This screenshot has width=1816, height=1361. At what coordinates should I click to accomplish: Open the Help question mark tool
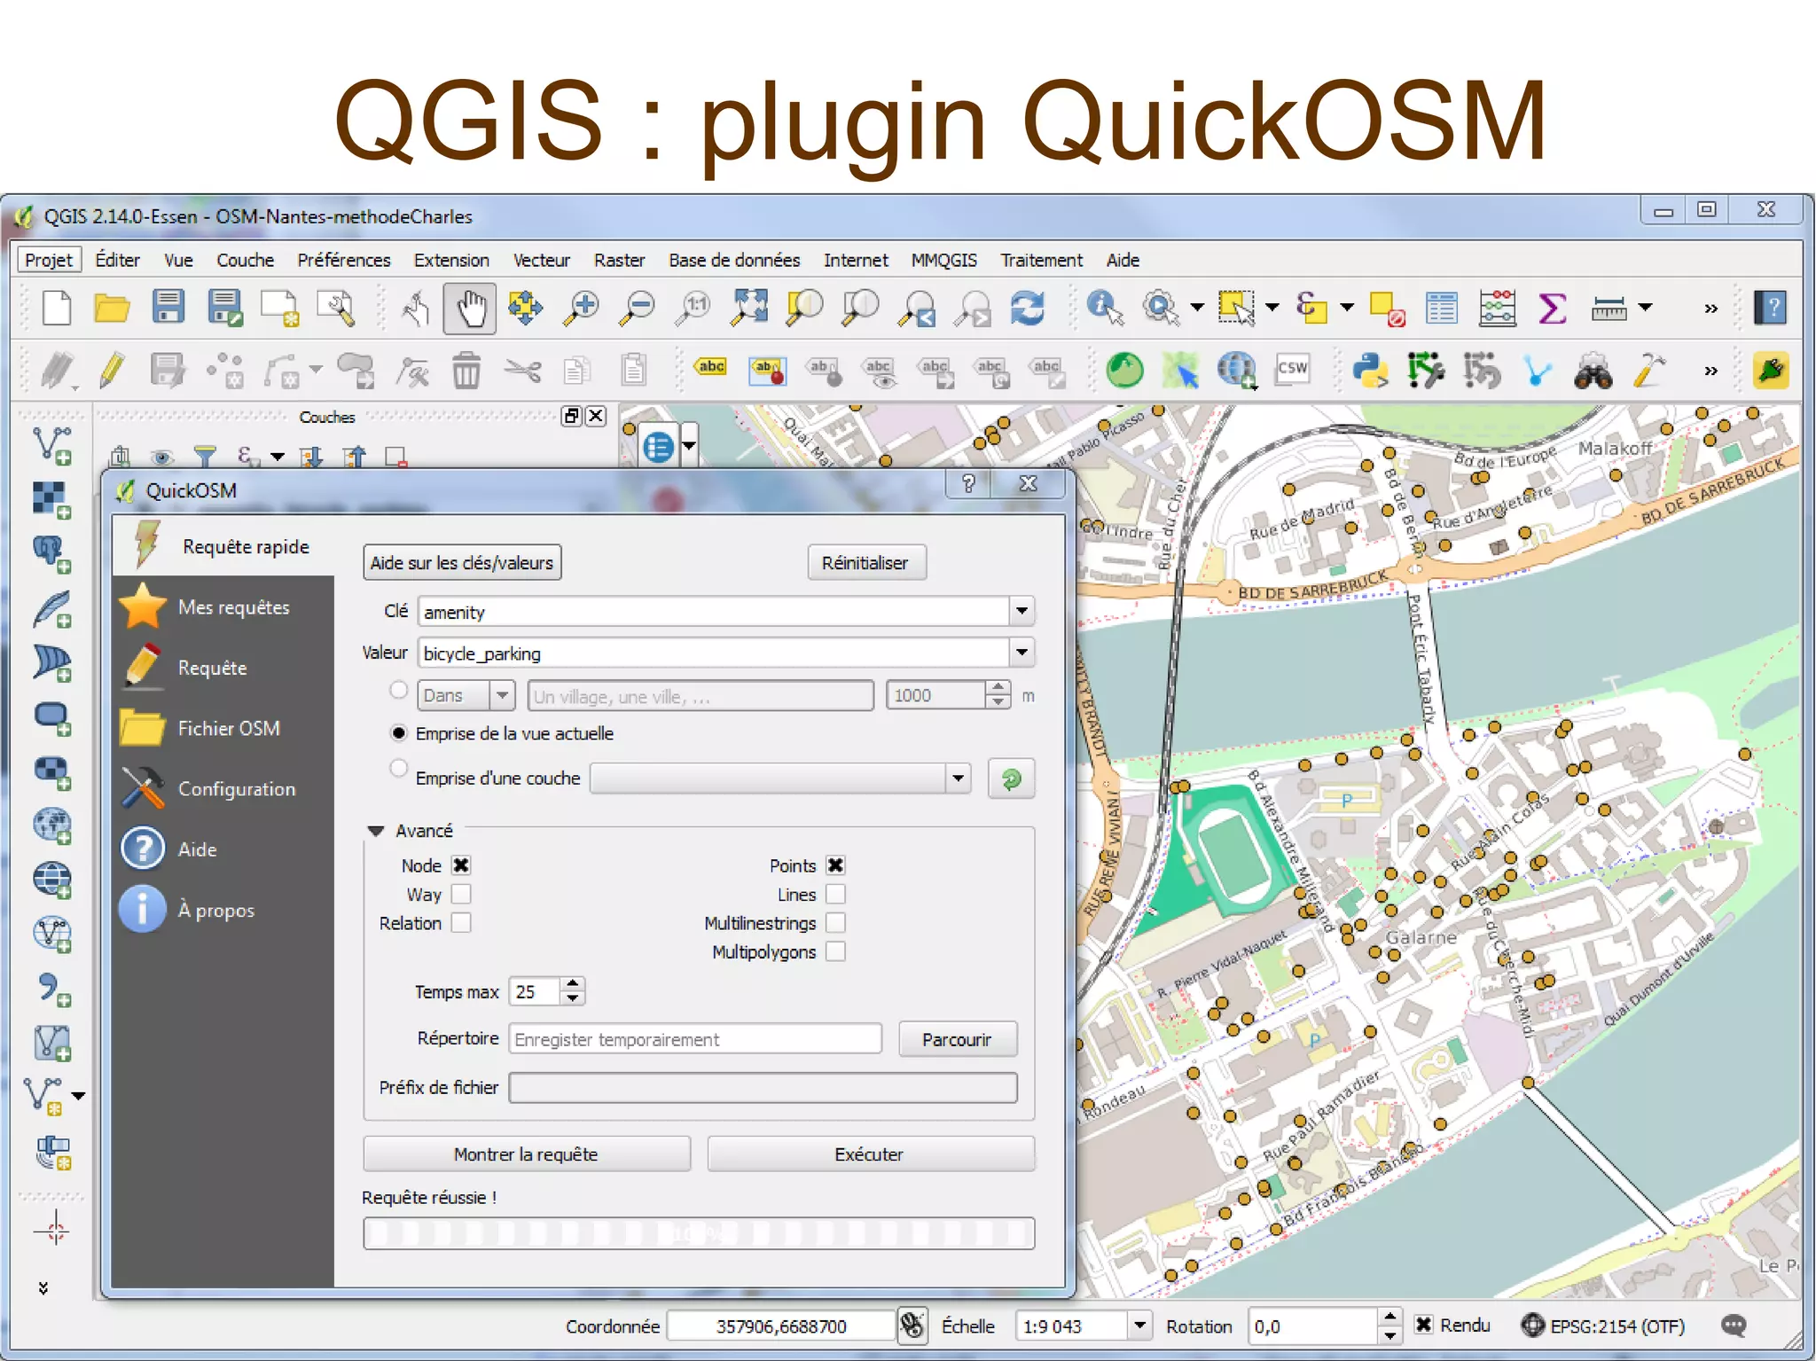pyautogui.click(x=1771, y=309)
